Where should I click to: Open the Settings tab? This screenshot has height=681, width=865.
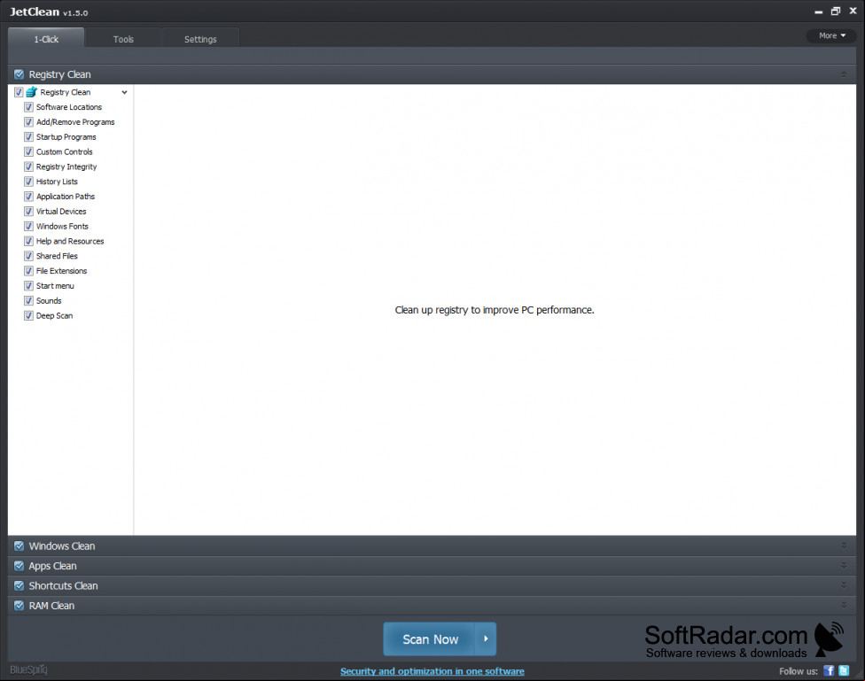[x=200, y=39]
